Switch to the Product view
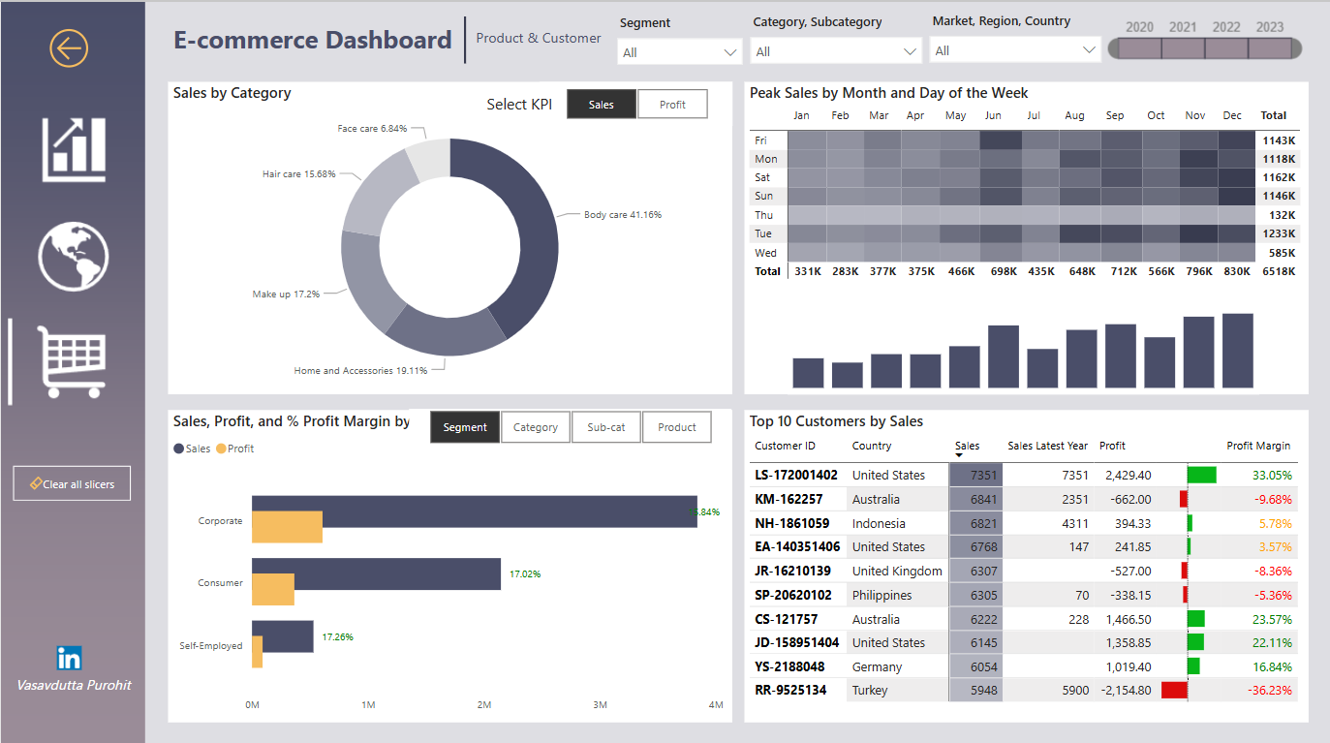1330x743 pixels. 677,427
